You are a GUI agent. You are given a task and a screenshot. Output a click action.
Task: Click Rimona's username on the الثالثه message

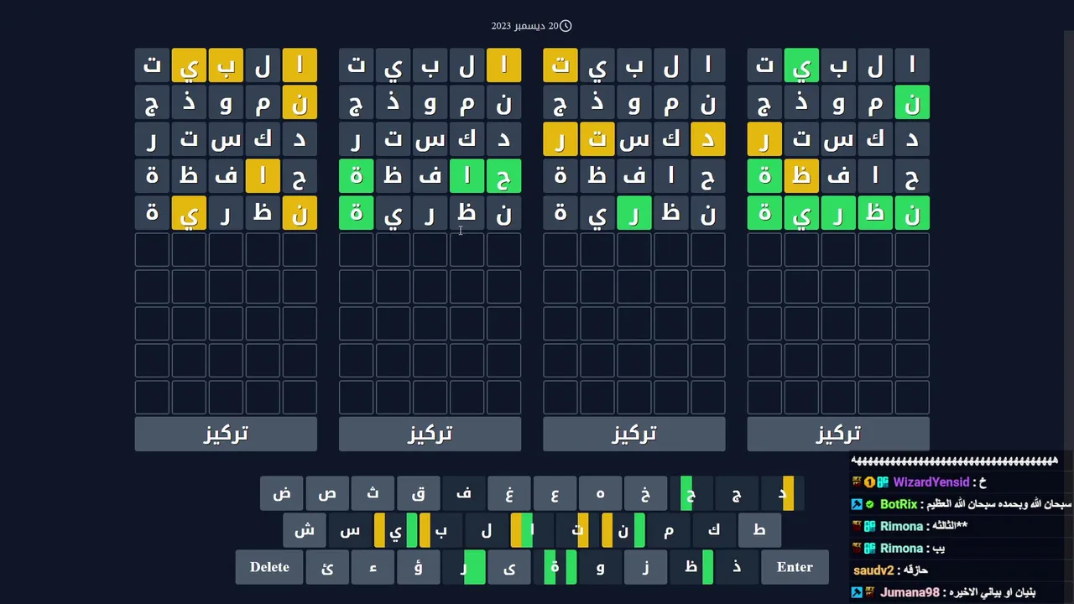(902, 526)
